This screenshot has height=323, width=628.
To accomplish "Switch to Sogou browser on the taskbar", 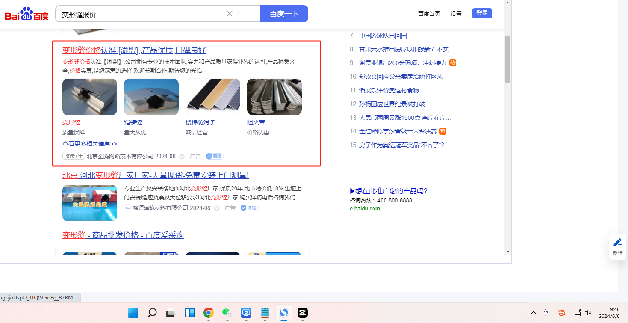I will click(283, 313).
